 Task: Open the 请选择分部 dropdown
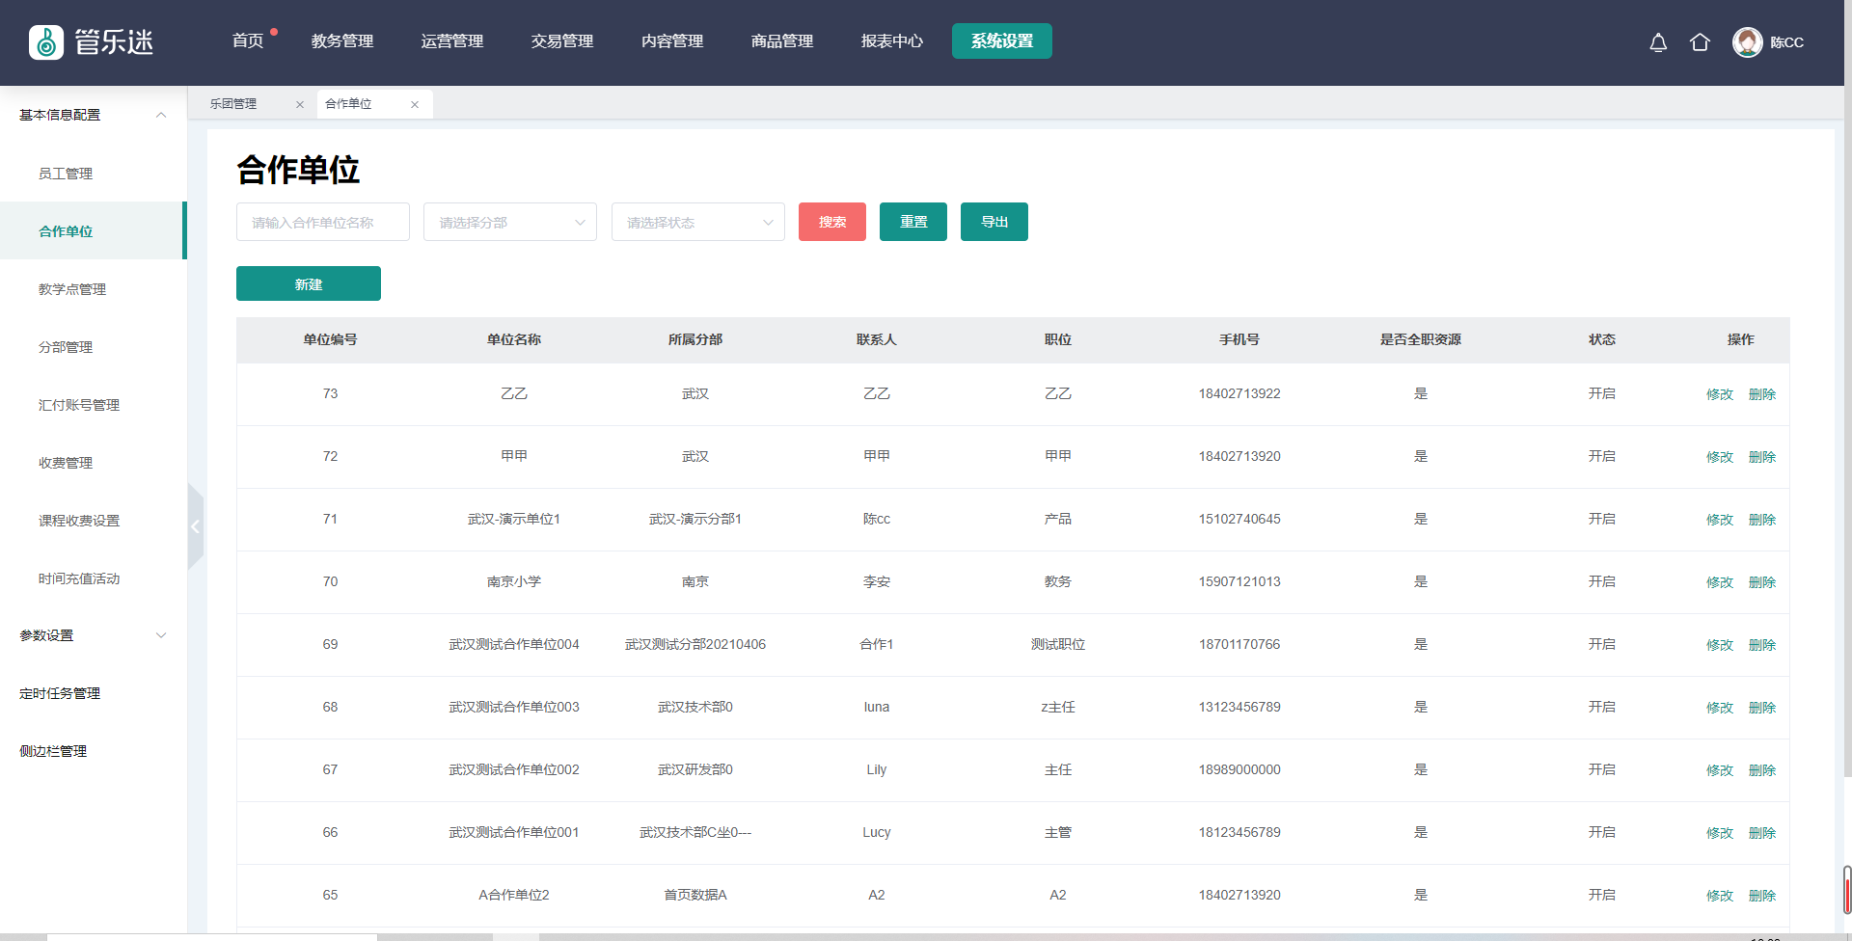[509, 222]
